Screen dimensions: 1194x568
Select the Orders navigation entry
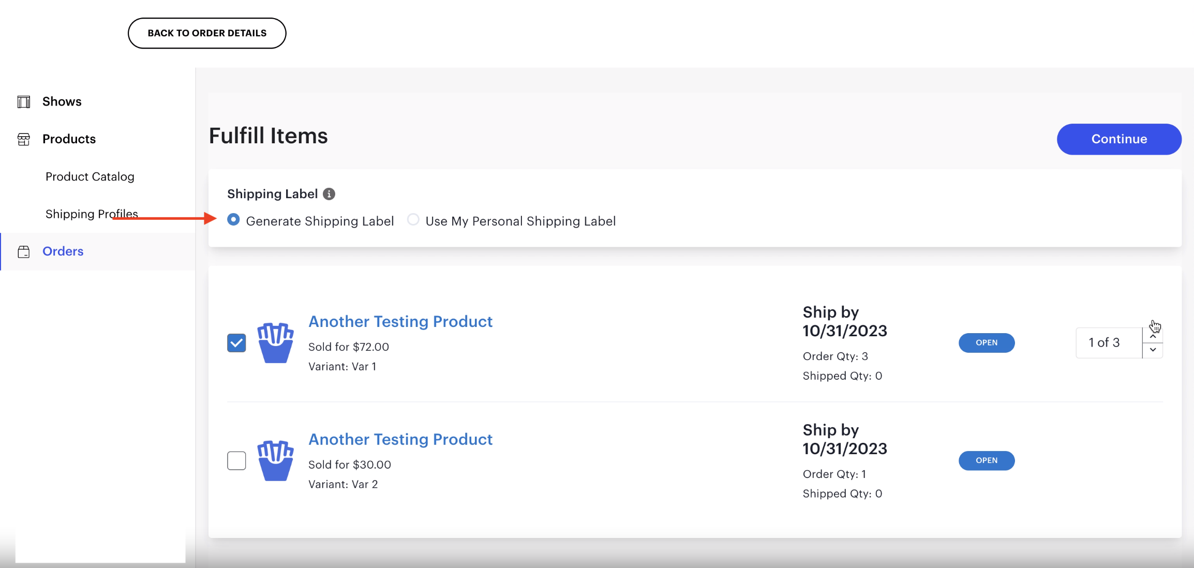point(63,251)
